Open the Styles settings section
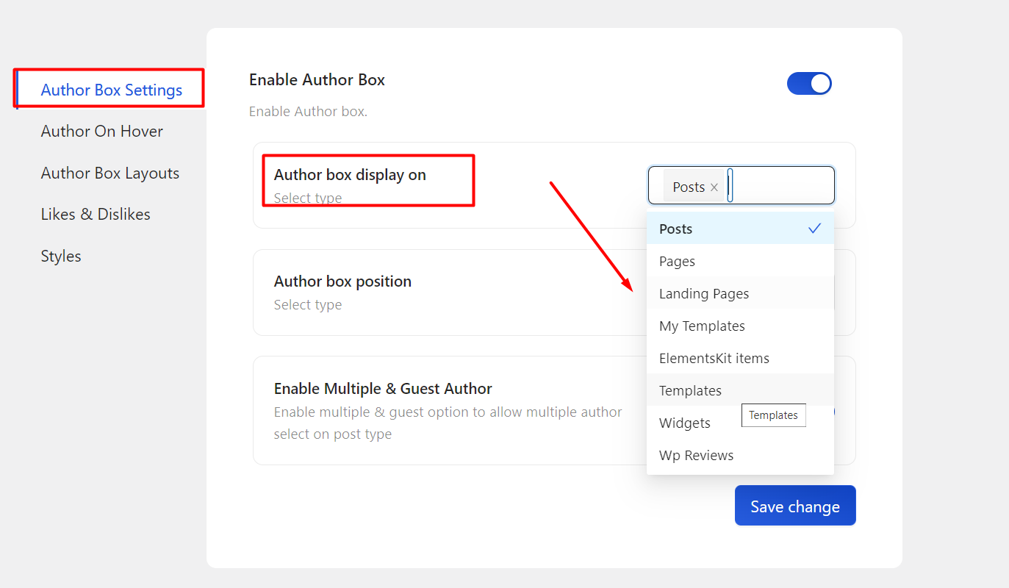The image size is (1009, 588). click(x=60, y=256)
